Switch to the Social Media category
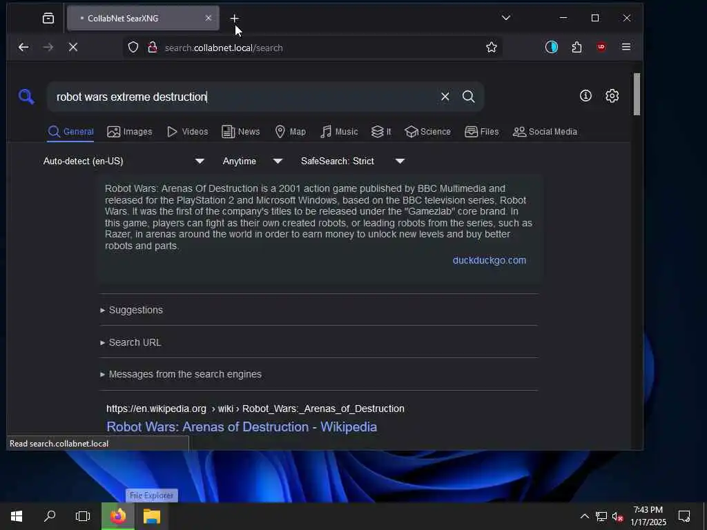Viewport: 707px width, 530px height. tap(545, 132)
